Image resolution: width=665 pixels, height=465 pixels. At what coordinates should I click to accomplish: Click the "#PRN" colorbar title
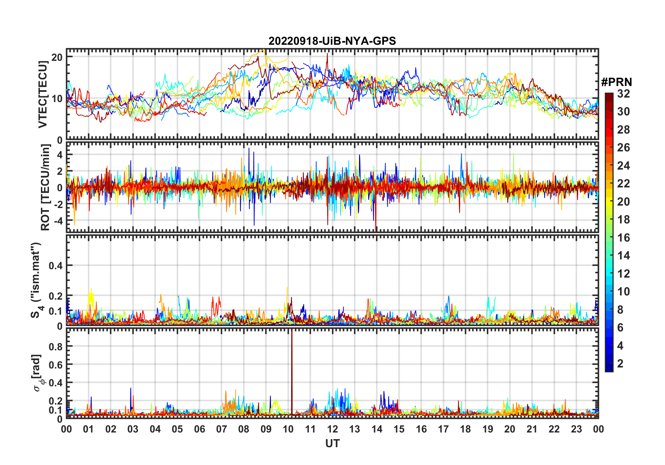click(616, 82)
